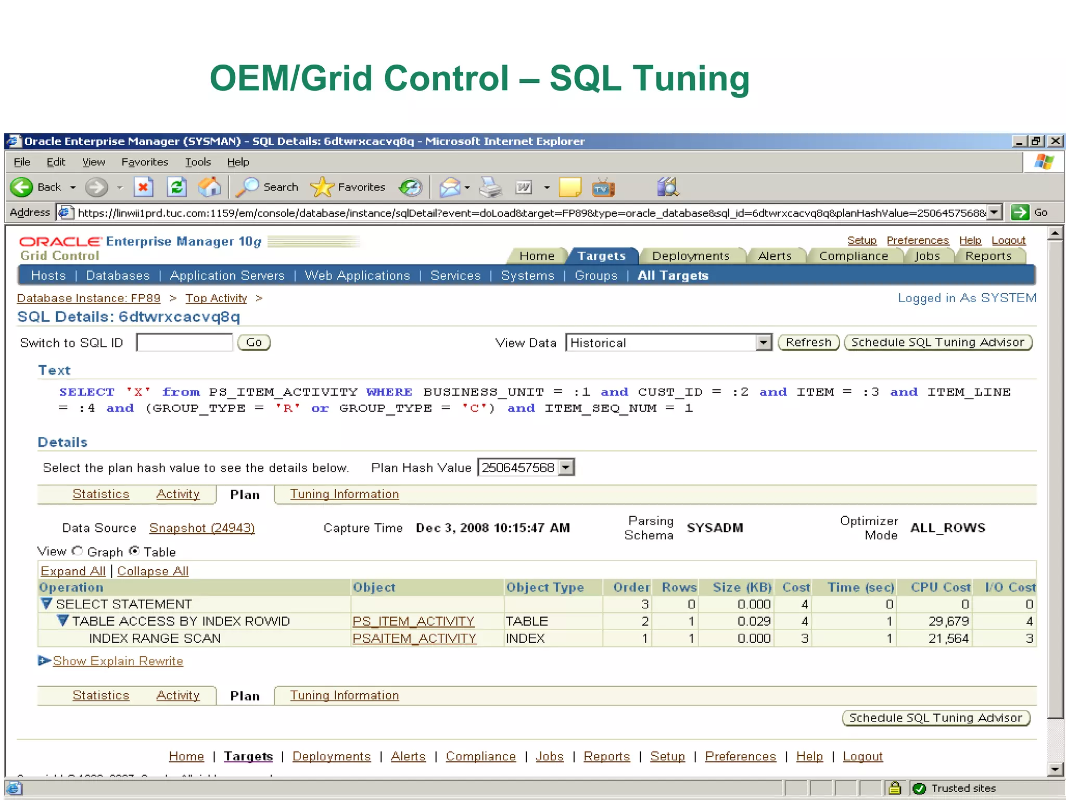
Task: Click the footer Compliance link
Action: pos(481,756)
